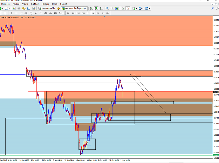
Task: Open the Orodja menu
Action: coord(46,4)
